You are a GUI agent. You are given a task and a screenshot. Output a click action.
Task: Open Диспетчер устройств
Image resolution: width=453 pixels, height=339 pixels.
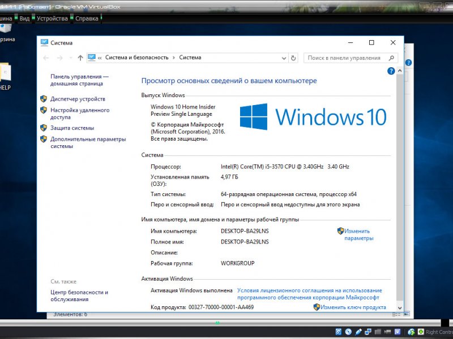[78, 99]
